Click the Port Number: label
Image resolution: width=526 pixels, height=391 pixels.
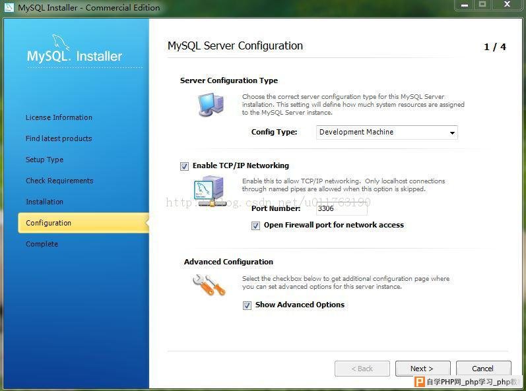pyautogui.click(x=276, y=208)
